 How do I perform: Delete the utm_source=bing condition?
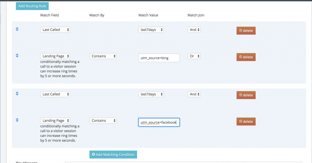coord(246,57)
